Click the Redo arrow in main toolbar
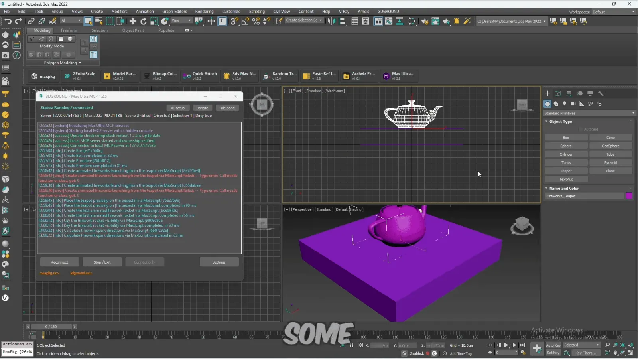This screenshot has height=359, width=638. [18, 21]
